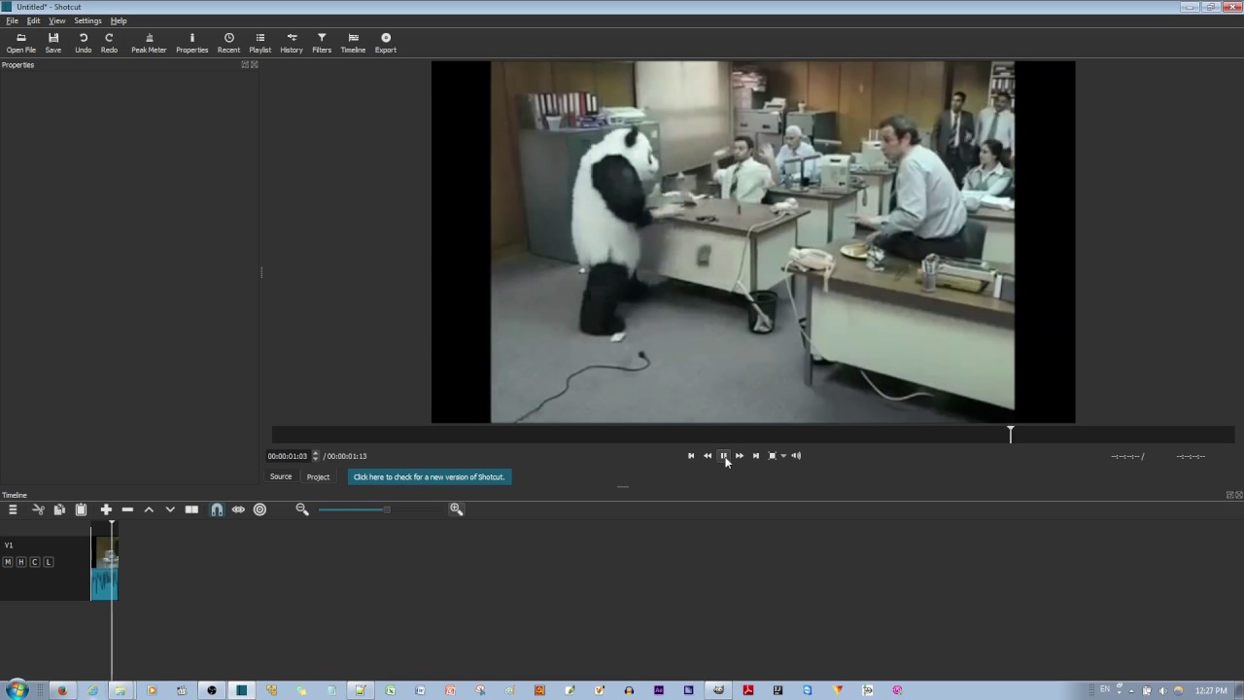Pause the video playback
Viewport: 1244px width, 700px height.
[723, 456]
